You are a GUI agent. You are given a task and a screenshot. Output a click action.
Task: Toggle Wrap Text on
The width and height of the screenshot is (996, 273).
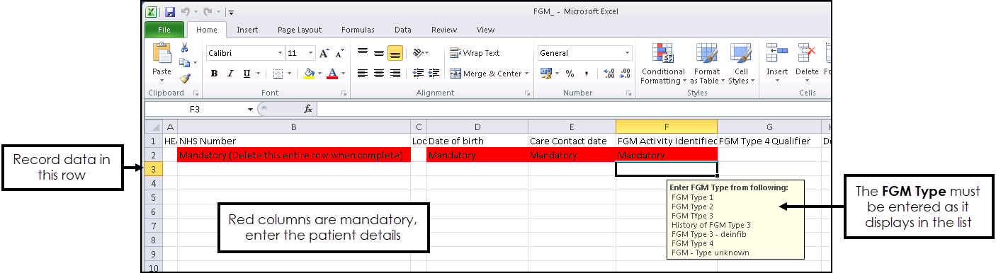[x=475, y=53]
